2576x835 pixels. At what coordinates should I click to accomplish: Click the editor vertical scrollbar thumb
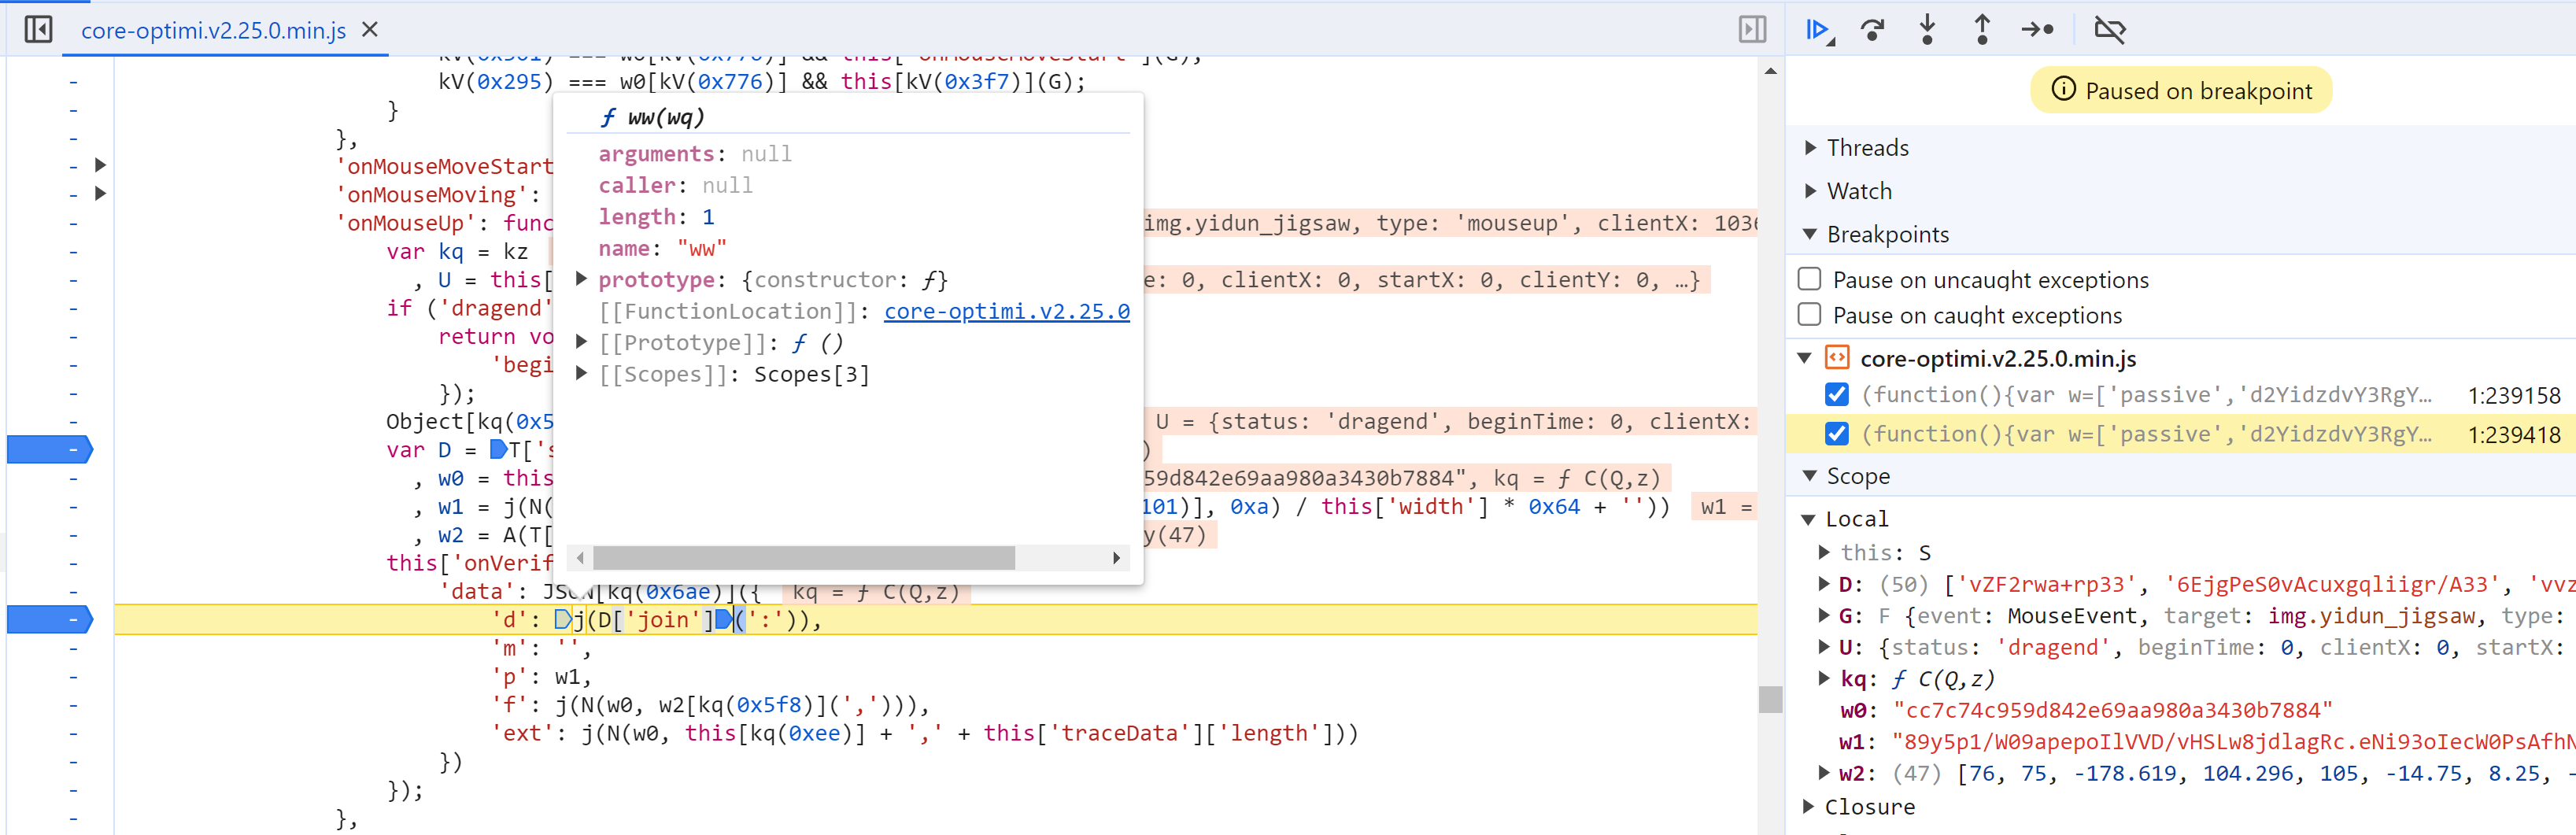click(x=1770, y=699)
